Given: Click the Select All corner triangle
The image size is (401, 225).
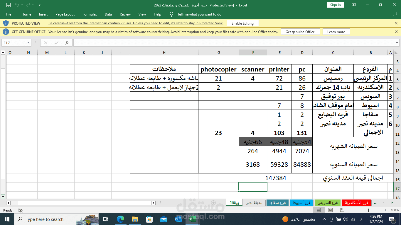Looking at the screenshot, I should click(397, 52).
